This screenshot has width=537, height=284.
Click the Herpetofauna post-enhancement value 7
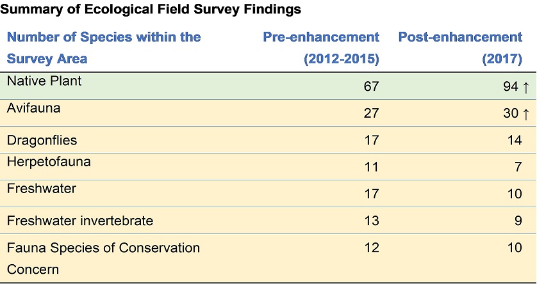(x=518, y=167)
